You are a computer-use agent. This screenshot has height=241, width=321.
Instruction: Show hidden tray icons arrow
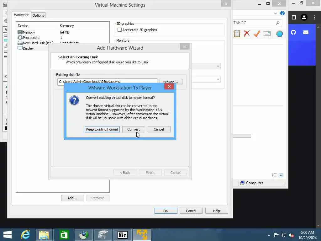click(269, 235)
